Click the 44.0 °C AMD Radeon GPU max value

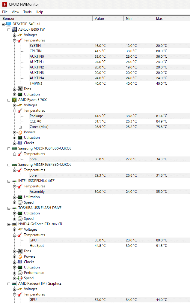coord(162,300)
